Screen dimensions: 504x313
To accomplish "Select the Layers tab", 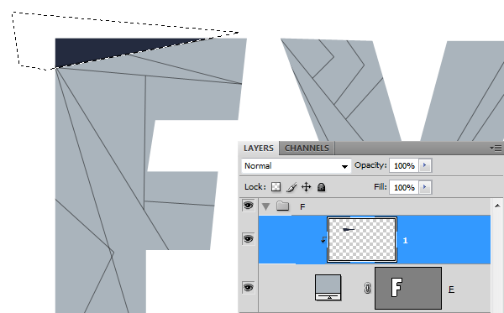I will (x=259, y=148).
